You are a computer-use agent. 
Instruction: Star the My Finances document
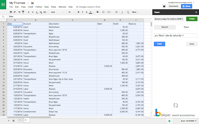pos(28,3)
